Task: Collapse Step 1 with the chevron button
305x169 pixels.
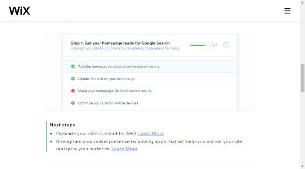Action: (226, 45)
